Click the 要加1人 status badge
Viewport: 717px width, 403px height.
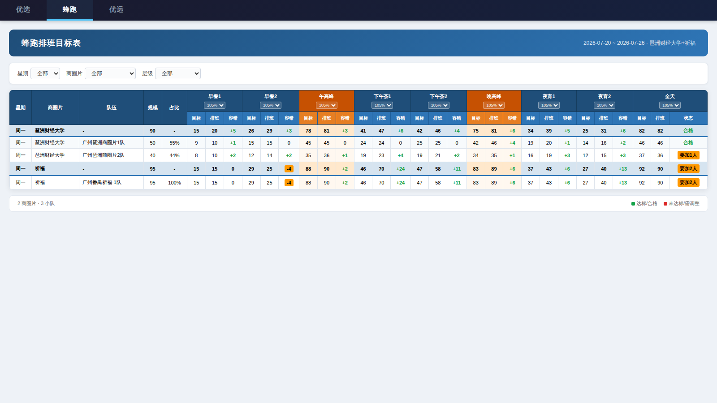[x=688, y=155]
